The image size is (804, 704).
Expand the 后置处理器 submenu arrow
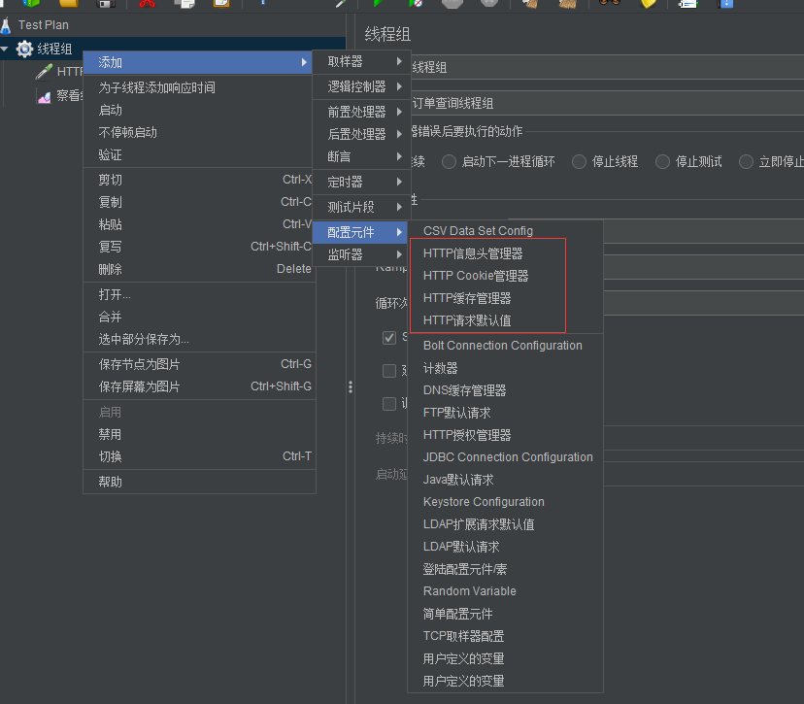click(x=399, y=134)
